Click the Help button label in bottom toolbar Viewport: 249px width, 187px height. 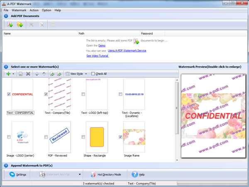click(x=142, y=175)
